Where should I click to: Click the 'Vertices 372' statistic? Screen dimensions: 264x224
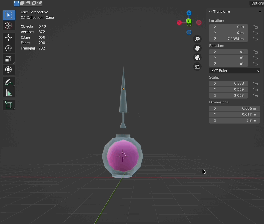(33, 32)
